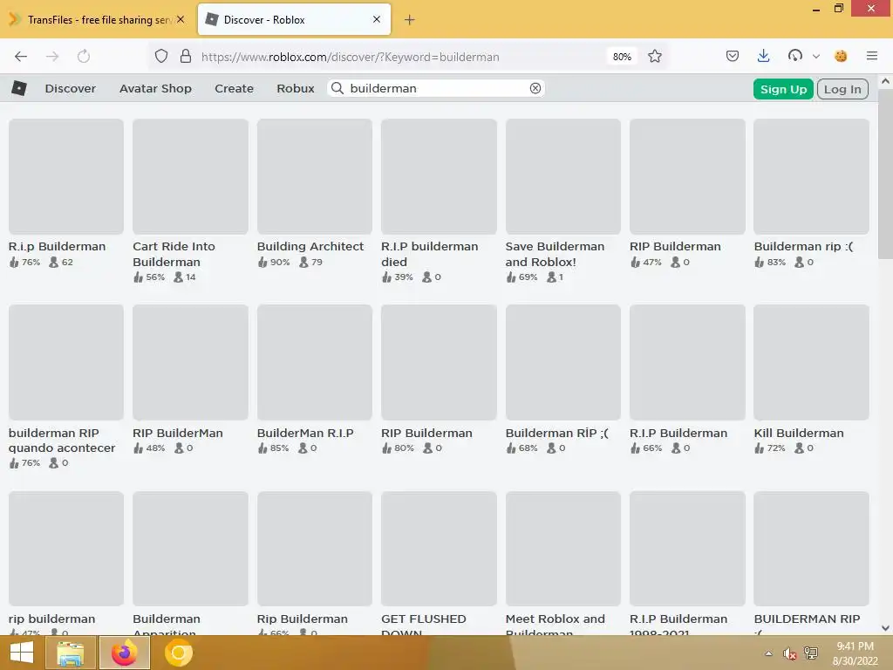Switch to the TransFiles tab
The image size is (893, 670).
97,19
